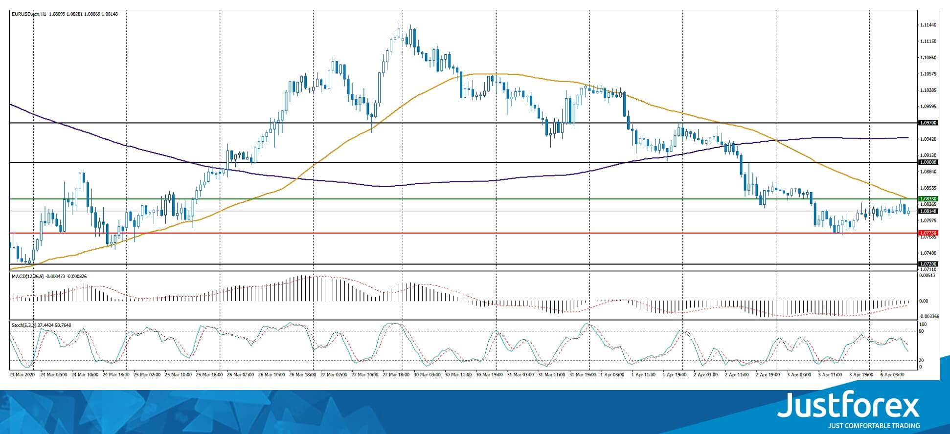
Task: Click the 80 stochastic scale value
Action: (x=922, y=331)
